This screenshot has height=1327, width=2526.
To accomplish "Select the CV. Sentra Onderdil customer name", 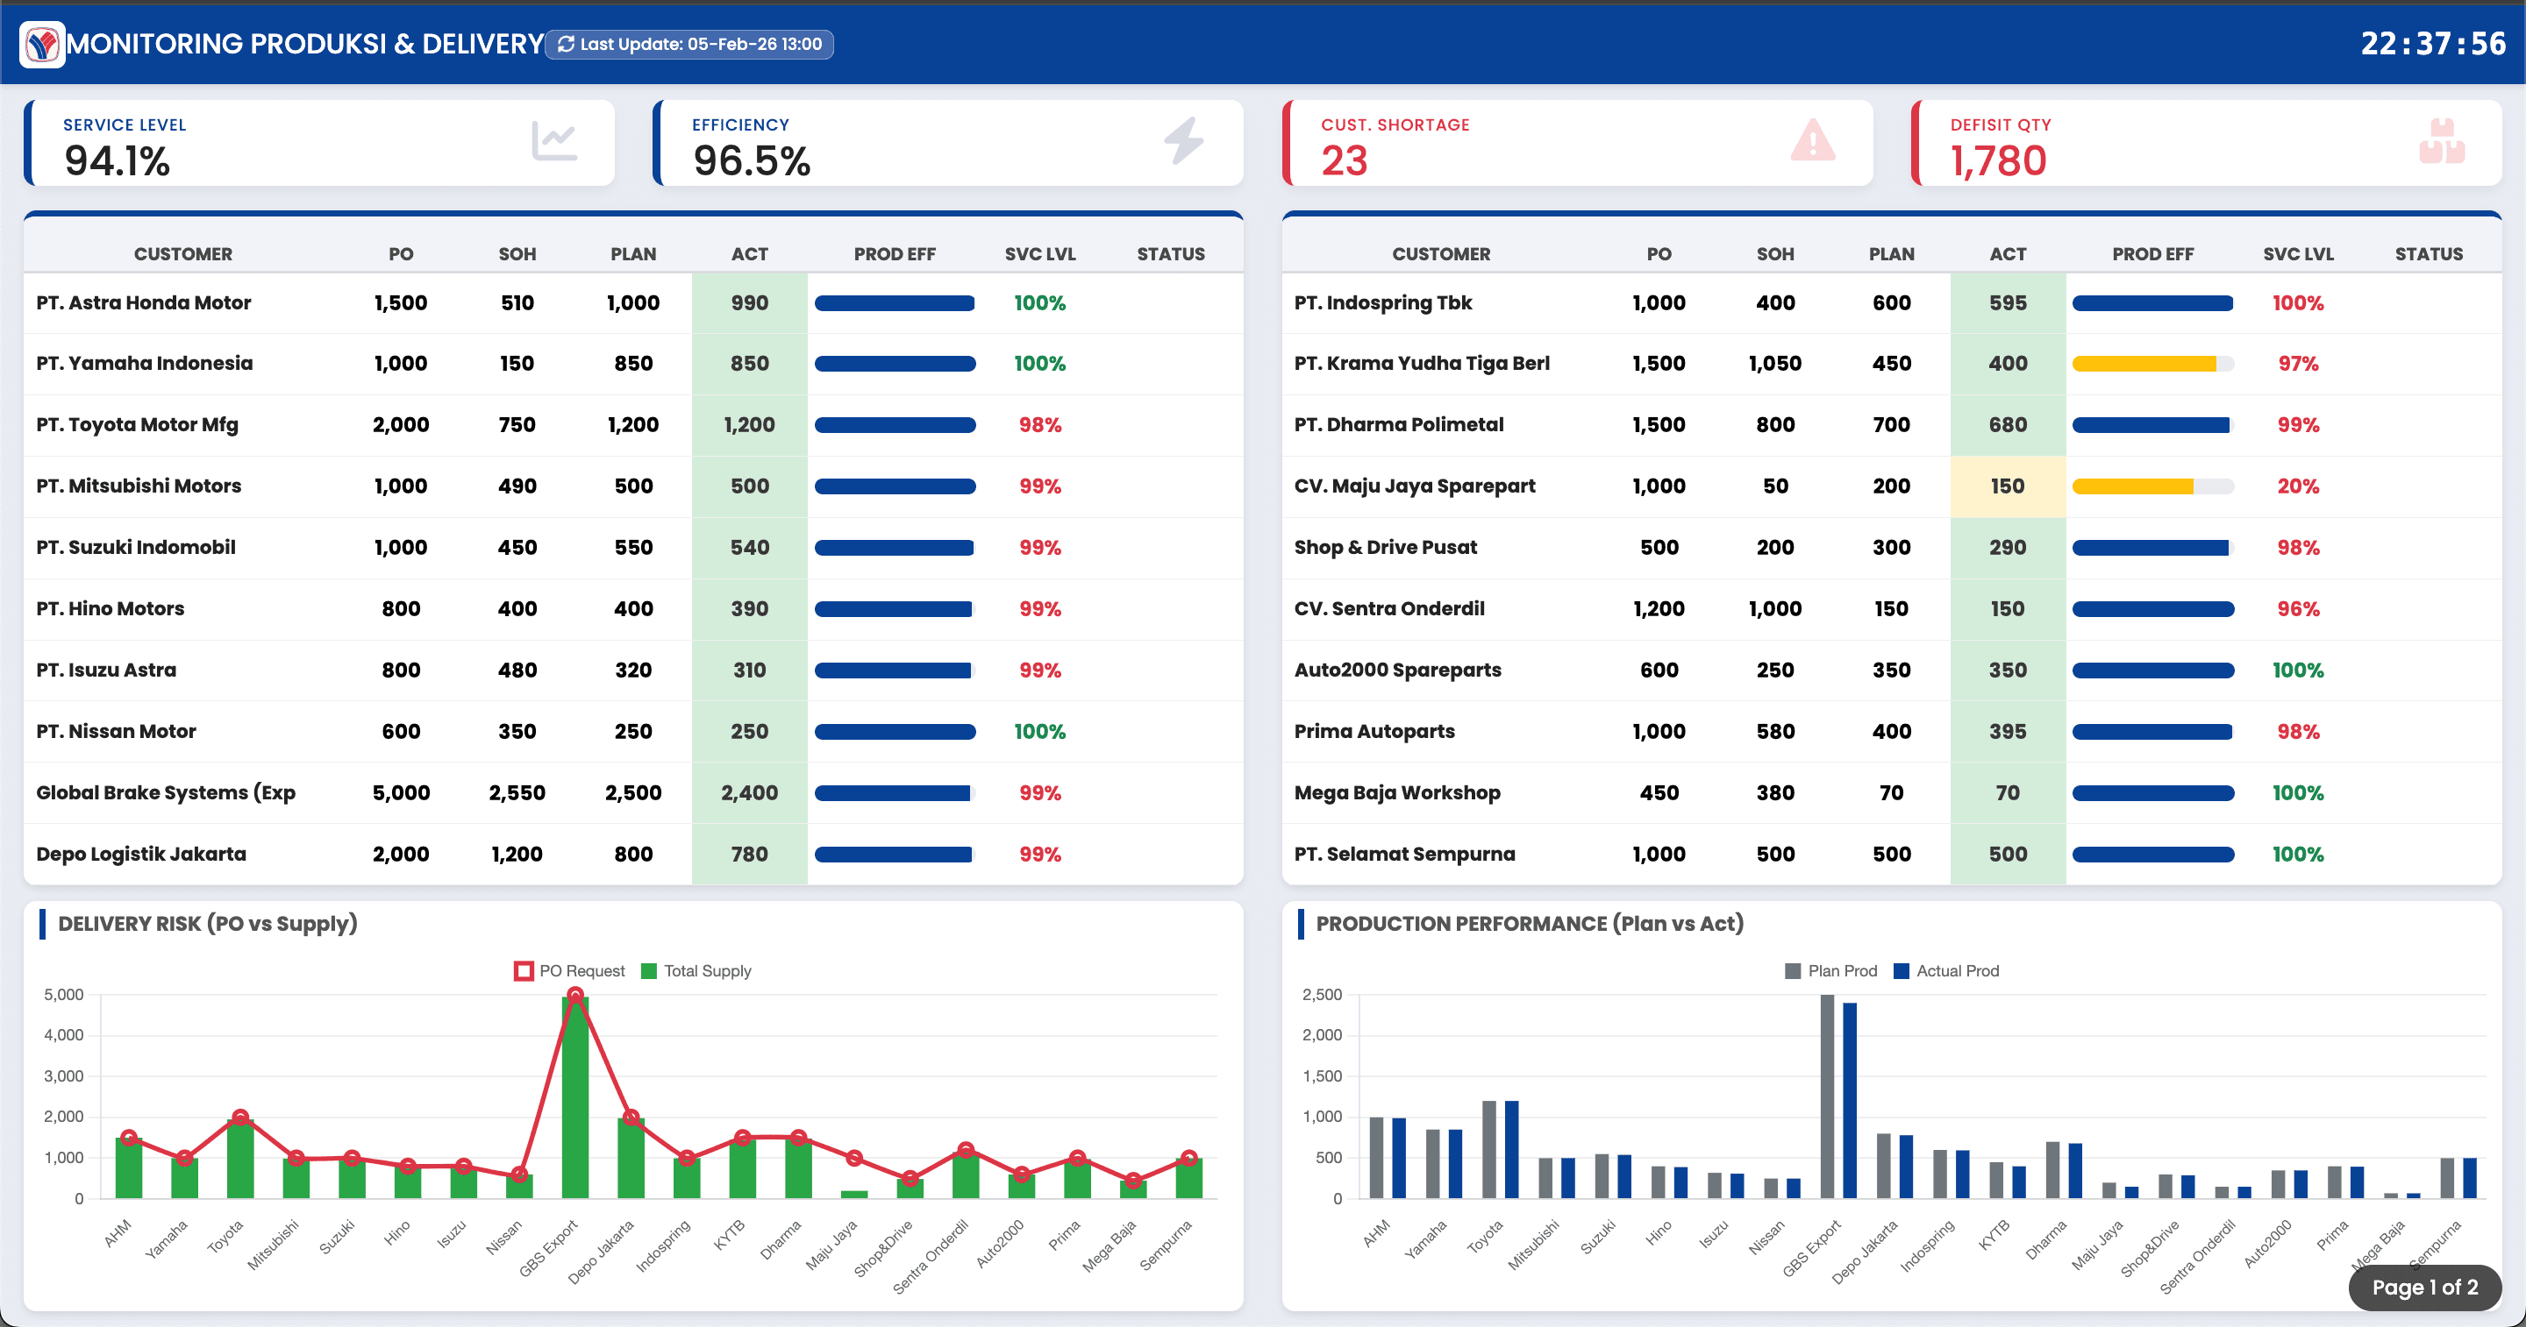I will point(1389,608).
